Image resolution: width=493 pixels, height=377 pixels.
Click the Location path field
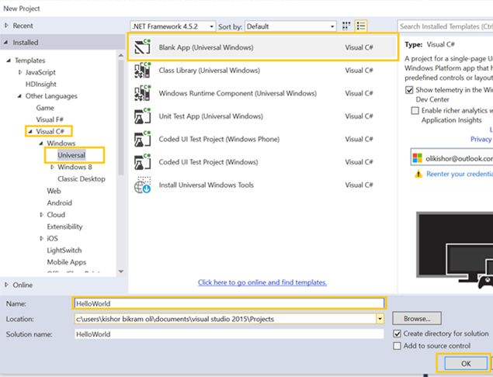(x=225, y=319)
